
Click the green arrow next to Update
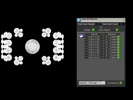click(x=93, y=30)
